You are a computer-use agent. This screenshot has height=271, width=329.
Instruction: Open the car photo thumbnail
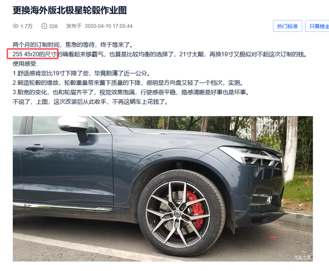(x=163, y=188)
